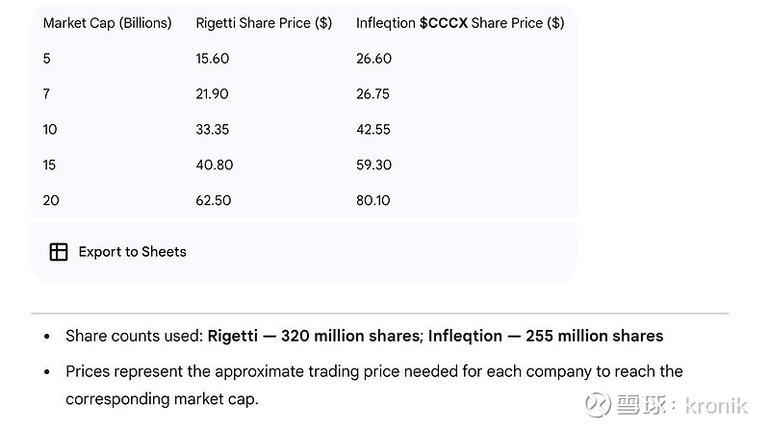This screenshot has width=770, height=429.
Task: Click the market cap cell showing 20
Action: (51, 200)
